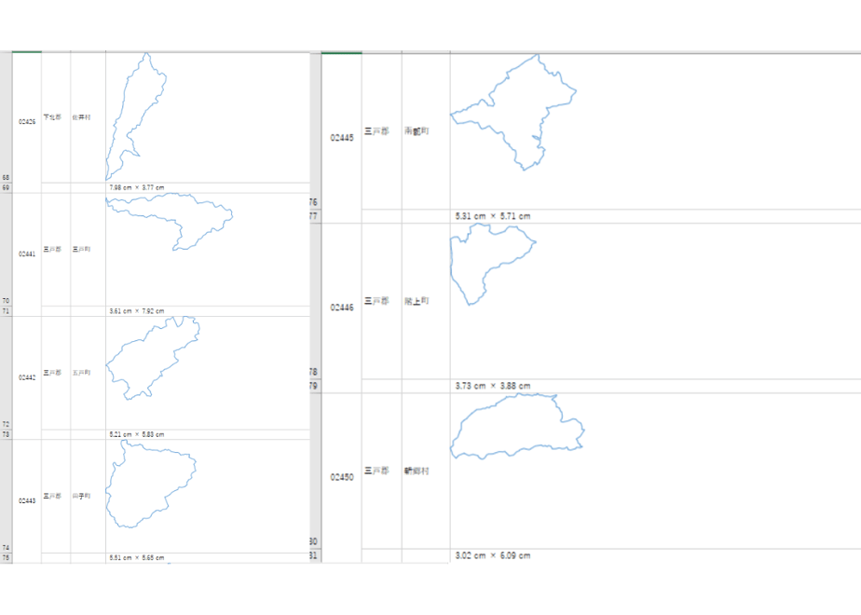Select the 田子町 outline shape
The image size is (861, 615).
(x=150, y=484)
